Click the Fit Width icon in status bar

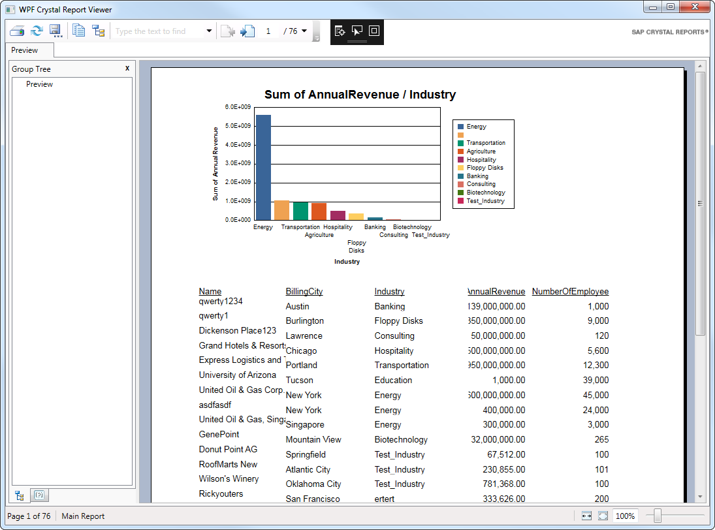586,516
